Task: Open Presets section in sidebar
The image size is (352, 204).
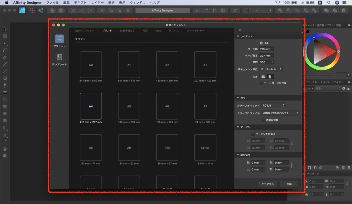Action: 60,41
